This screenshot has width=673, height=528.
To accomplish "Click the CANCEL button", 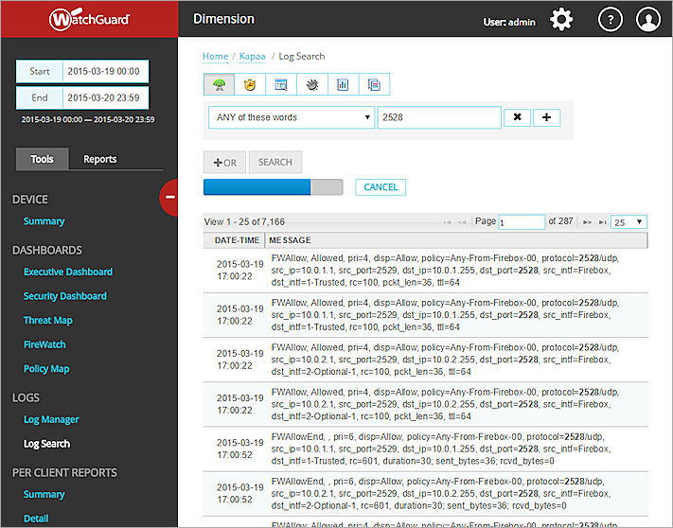I will tap(381, 187).
